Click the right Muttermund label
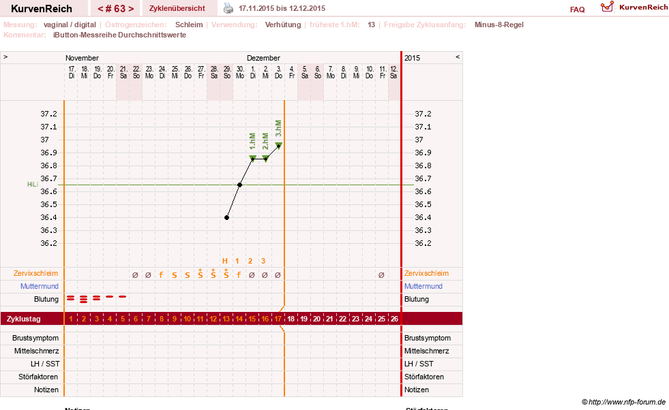 423,286
